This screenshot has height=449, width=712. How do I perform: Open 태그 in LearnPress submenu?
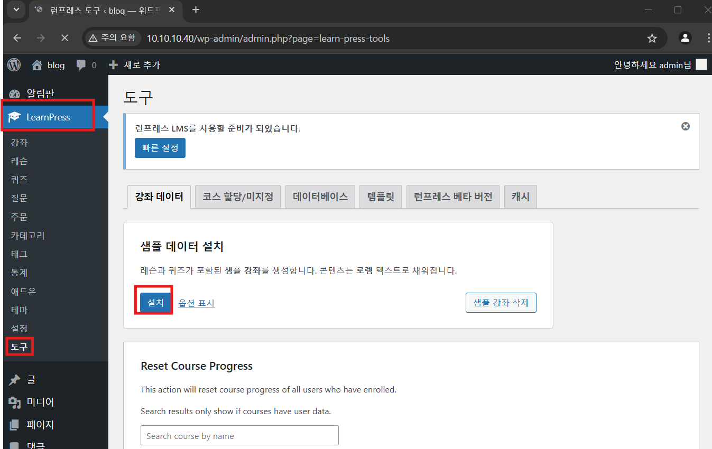click(x=20, y=254)
